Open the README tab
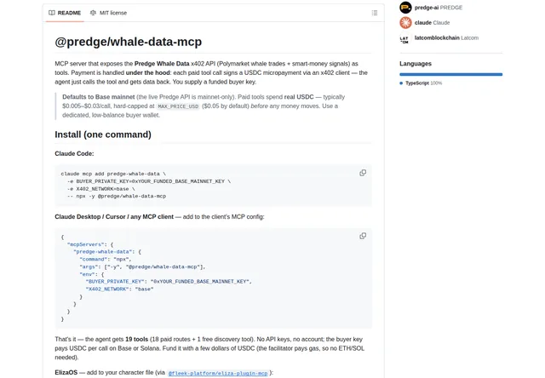545x378 pixels. pos(65,13)
